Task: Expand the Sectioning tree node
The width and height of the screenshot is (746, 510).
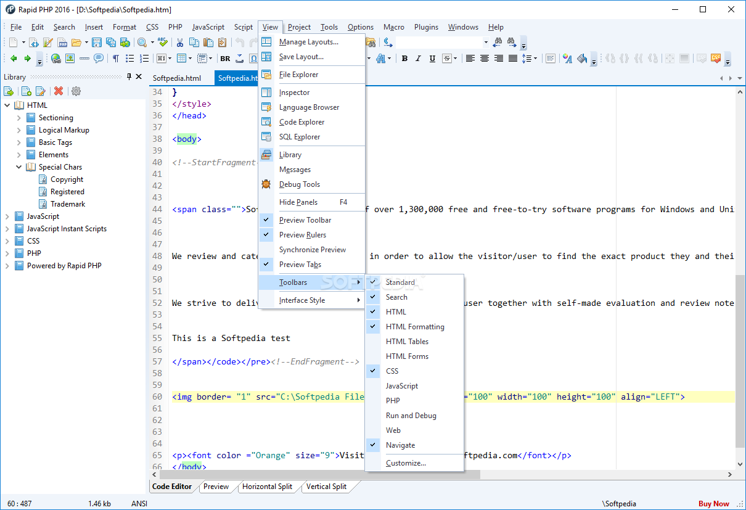Action: (x=18, y=118)
